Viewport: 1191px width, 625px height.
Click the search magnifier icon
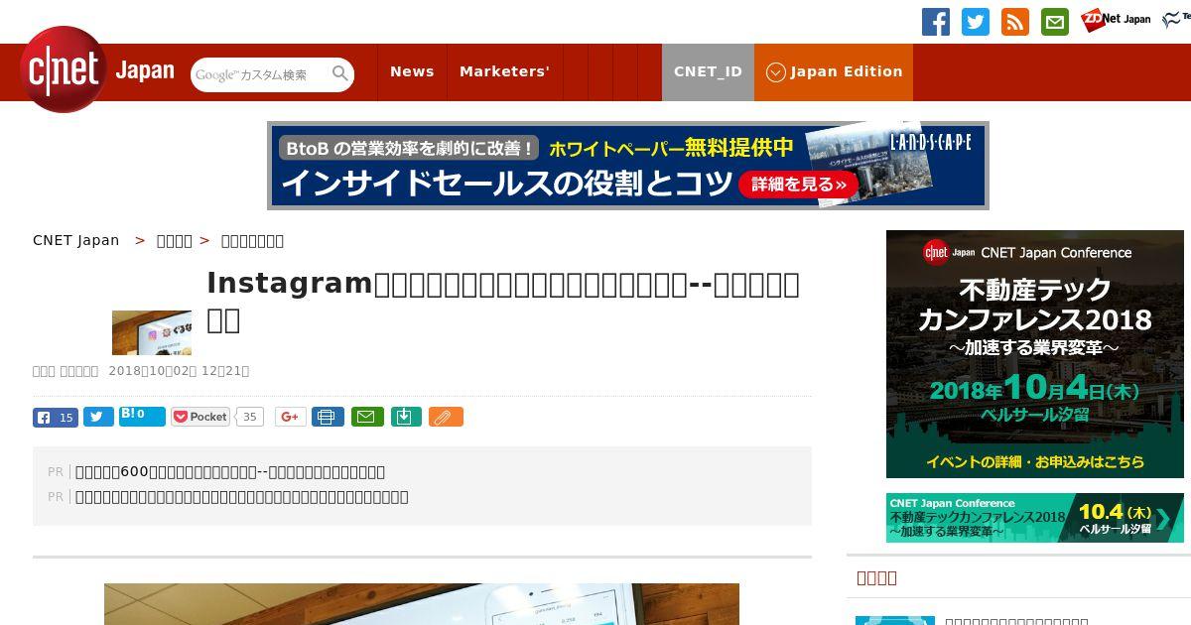(x=340, y=74)
